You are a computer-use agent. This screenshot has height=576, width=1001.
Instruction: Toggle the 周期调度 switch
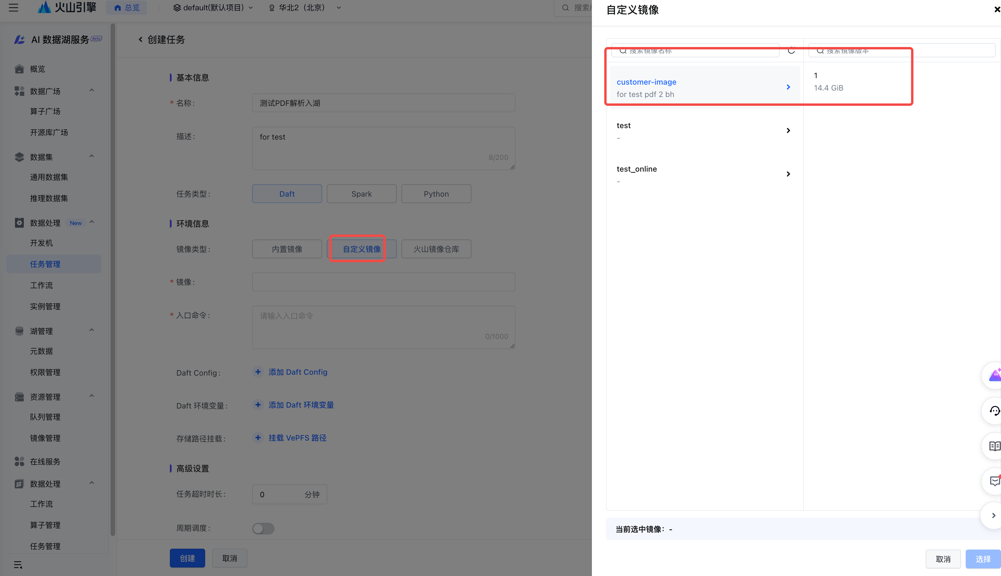pos(263,528)
